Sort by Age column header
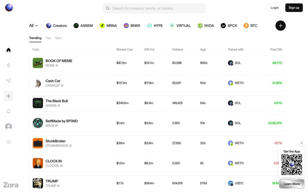 click(x=203, y=49)
